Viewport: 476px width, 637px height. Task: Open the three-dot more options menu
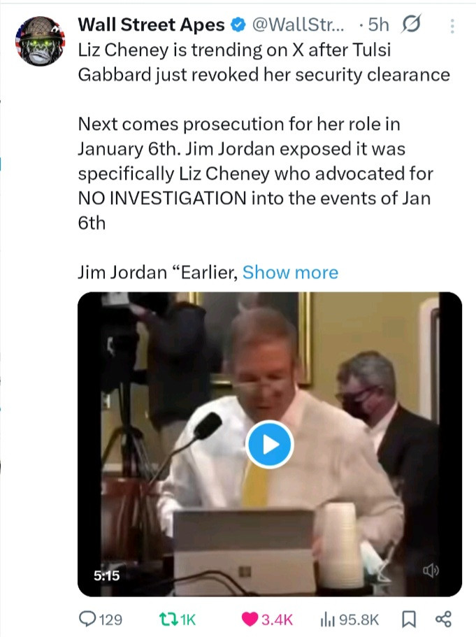452,26
